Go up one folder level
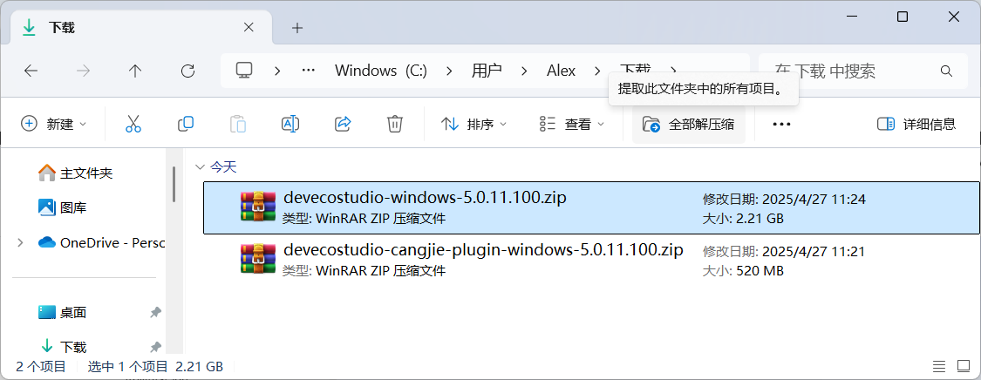Image resolution: width=981 pixels, height=380 pixels. point(135,71)
